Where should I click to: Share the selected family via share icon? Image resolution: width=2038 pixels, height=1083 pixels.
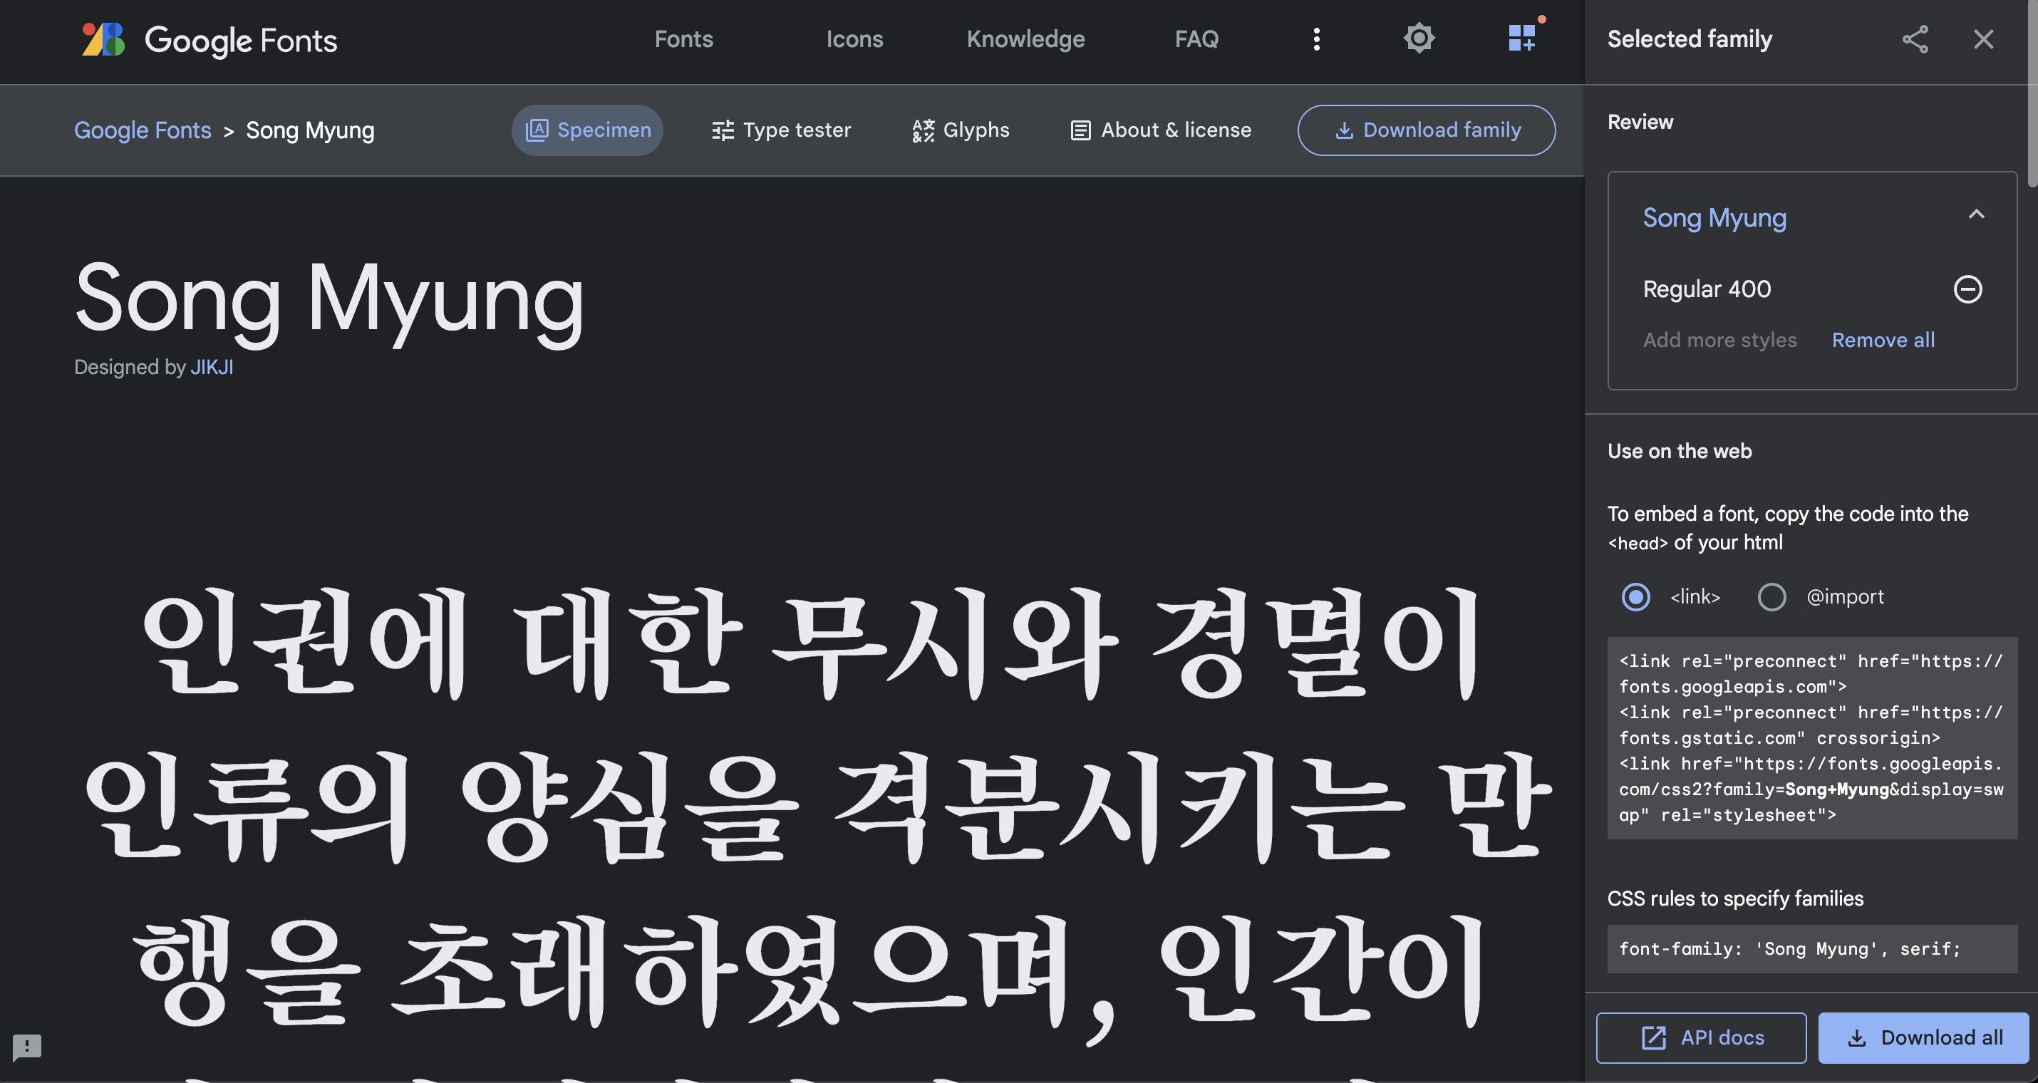pos(1915,40)
